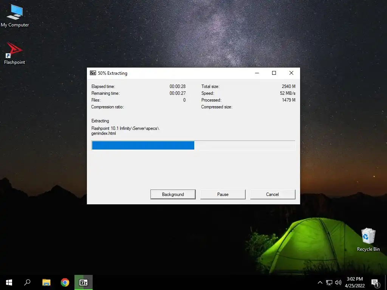The width and height of the screenshot is (387, 290).
Task: Click the Files count value 0
Action: pyautogui.click(x=184, y=100)
